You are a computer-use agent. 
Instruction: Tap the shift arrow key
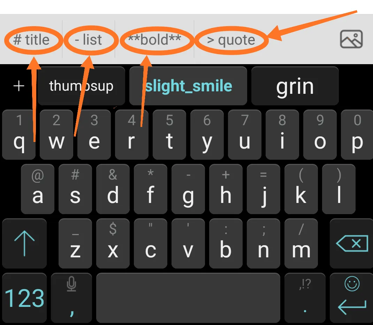pyautogui.click(x=24, y=243)
